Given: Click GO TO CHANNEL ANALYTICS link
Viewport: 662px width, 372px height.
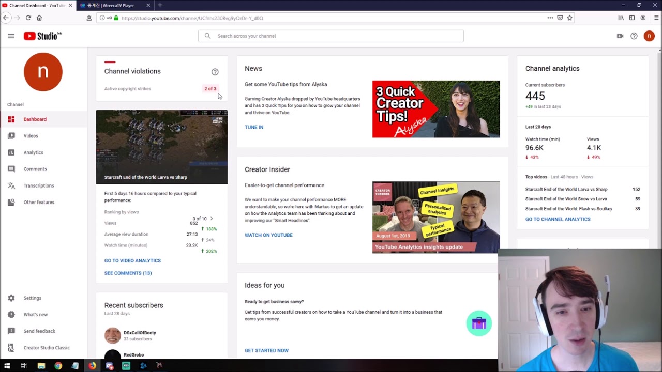Looking at the screenshot, I should (x=558, y=219).
